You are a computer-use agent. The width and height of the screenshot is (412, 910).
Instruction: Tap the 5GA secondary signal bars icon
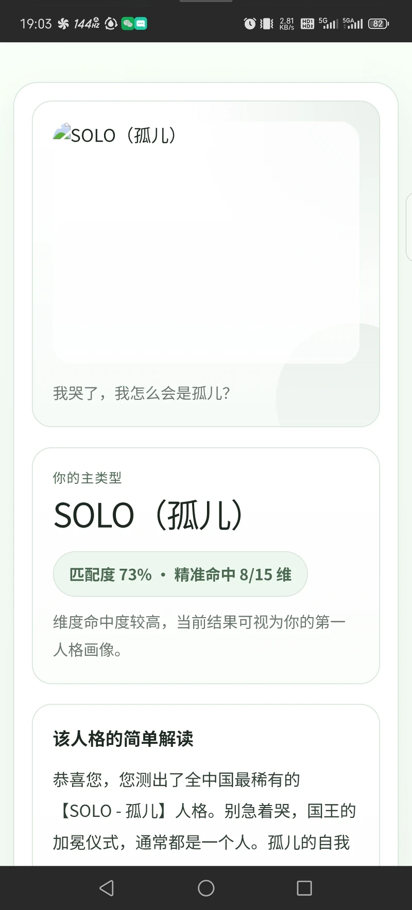click(x=352, y=23)
